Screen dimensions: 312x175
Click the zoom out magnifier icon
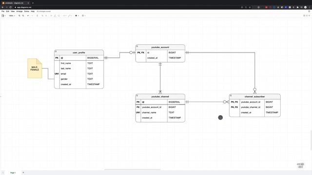point(23,16)
